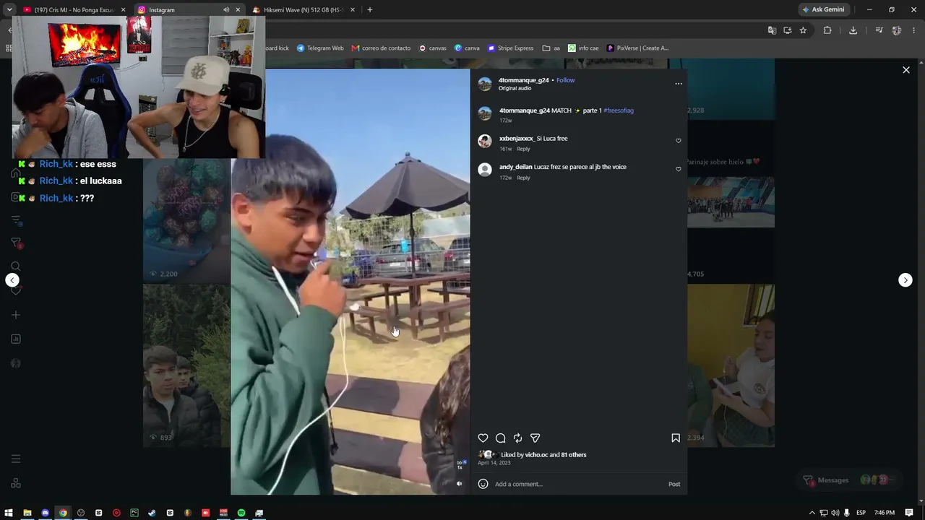Share the post with the paper-plane icon
This screenshot has width=925, height=520.
pyautogui.click(x=535, y=438)
